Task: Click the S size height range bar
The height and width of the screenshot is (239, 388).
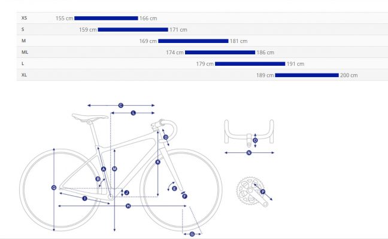Action: pyautogui.click(x=133, y=29)
